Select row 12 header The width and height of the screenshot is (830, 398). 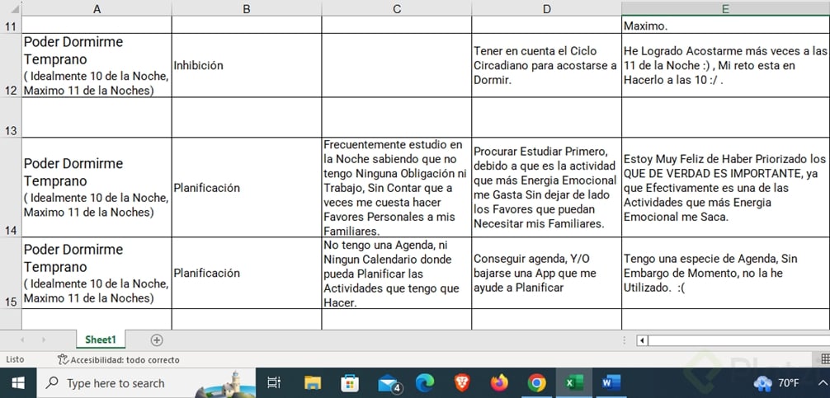[x=11, y=65]
